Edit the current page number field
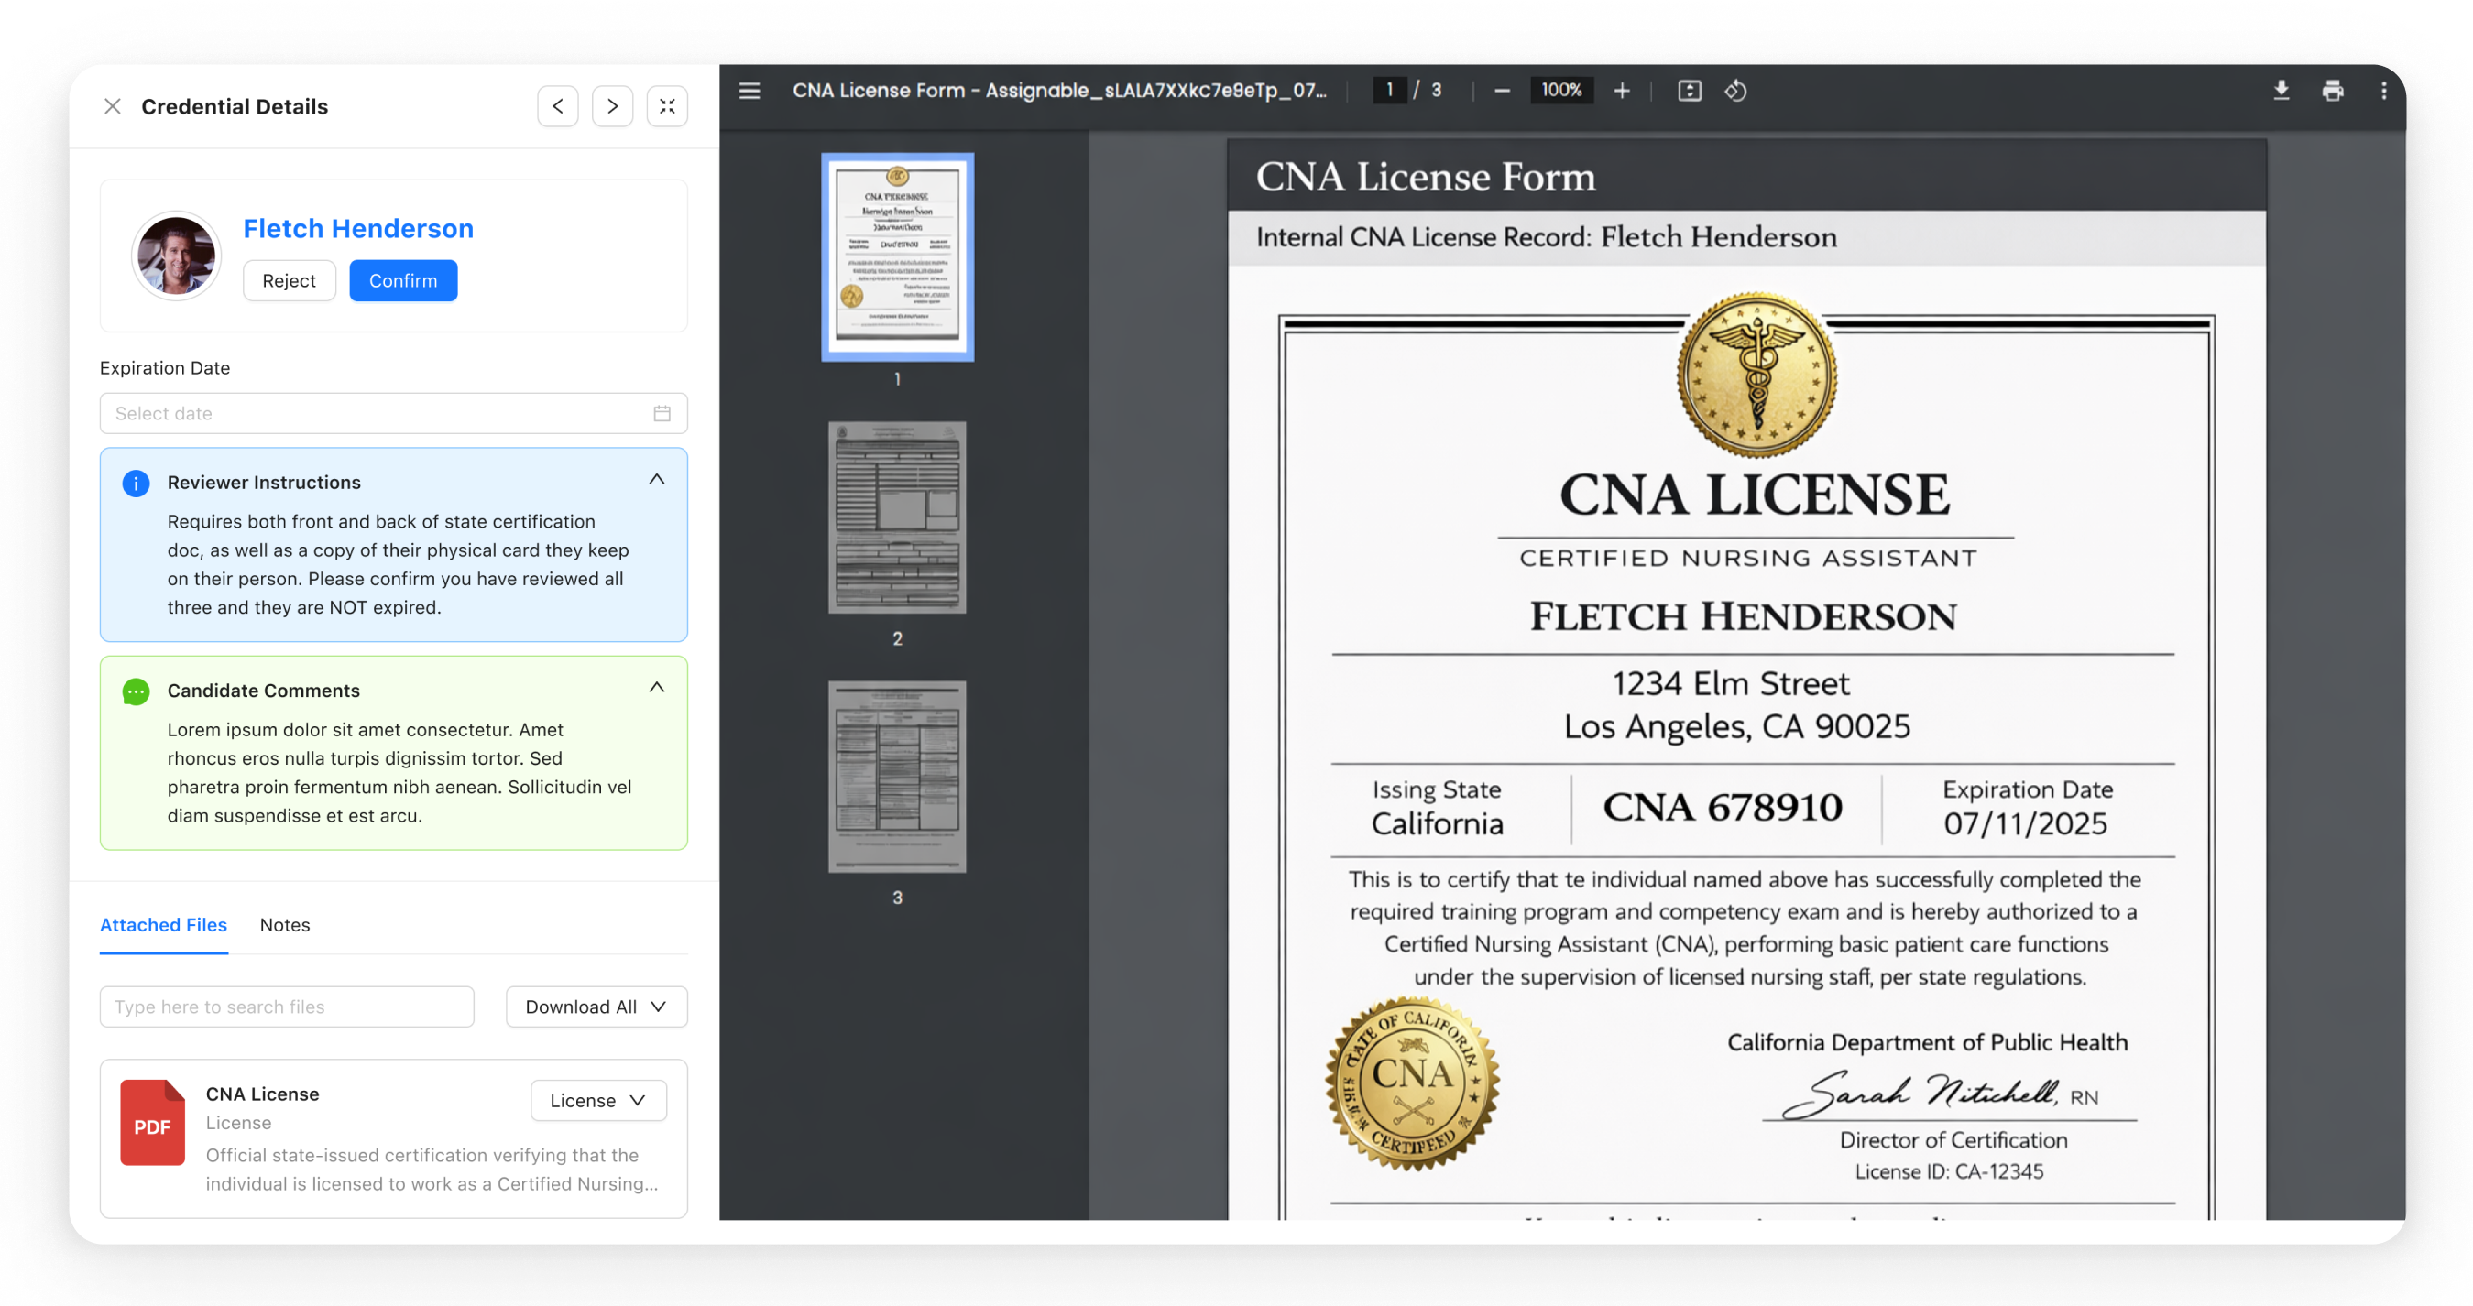The height and width of the screenshot is (1306, 2473). [x=1389, y=90]
